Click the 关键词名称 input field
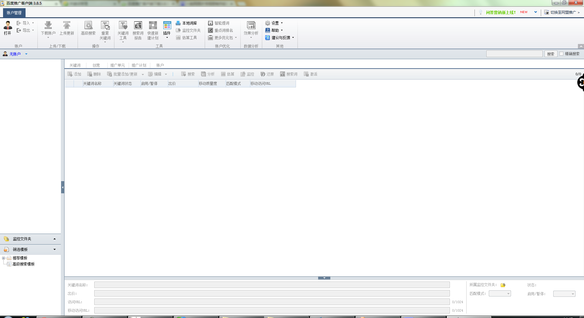 click(272, 285)
